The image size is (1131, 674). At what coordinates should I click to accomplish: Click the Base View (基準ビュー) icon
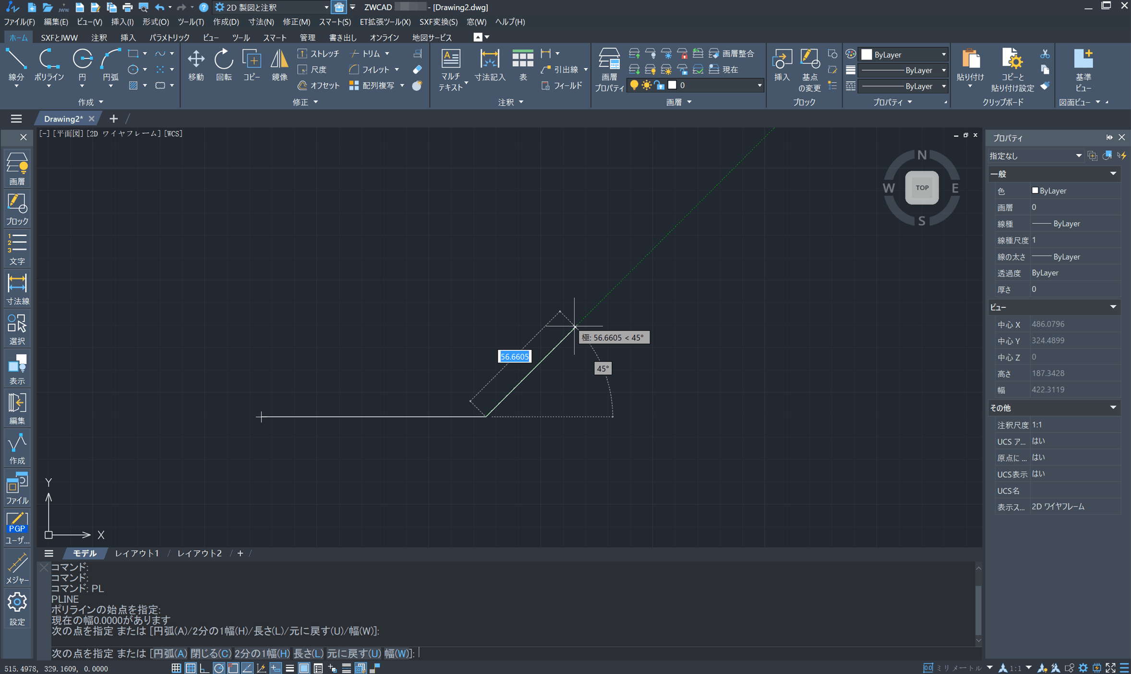[x=1083, y=70]
